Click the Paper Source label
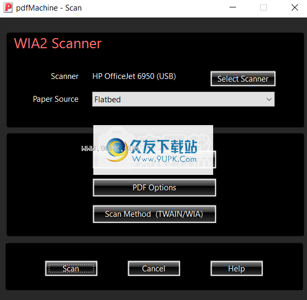 pyautogui.click(x=56, y=99)
